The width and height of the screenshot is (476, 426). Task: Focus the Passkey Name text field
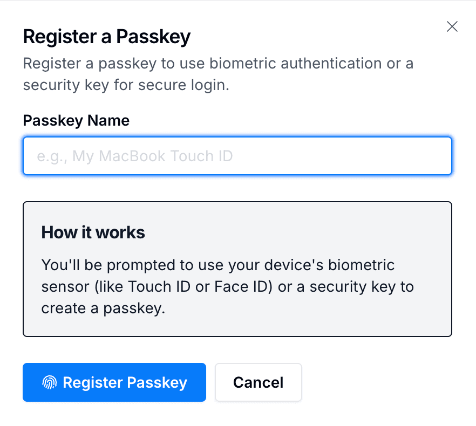point(237,156)
